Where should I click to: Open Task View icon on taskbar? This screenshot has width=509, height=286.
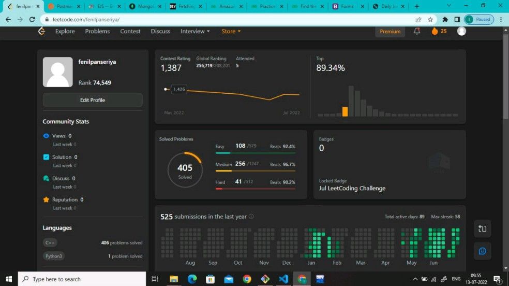click(155, 279)
